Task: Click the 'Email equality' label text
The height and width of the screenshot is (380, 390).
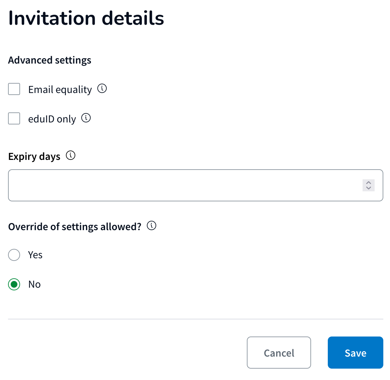Action: click(x=60, y=90)
